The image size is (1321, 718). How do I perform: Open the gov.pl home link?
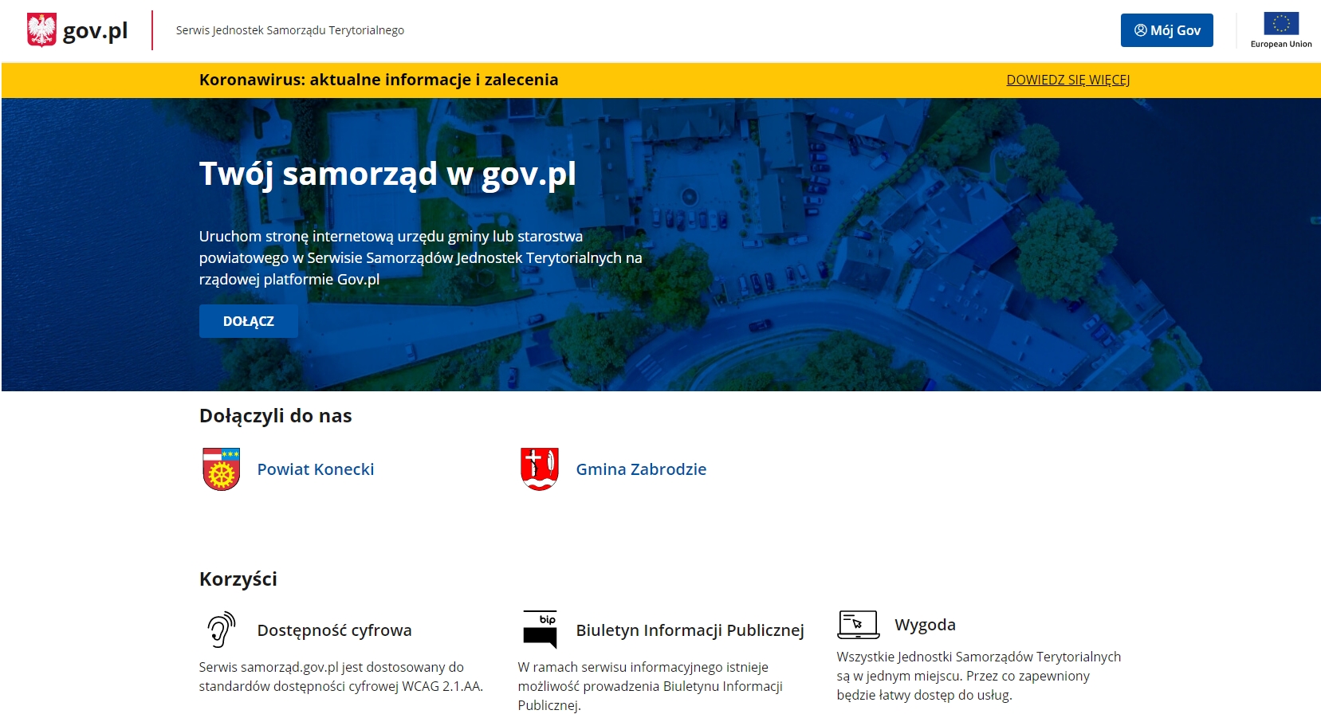[x=95, y=30]
